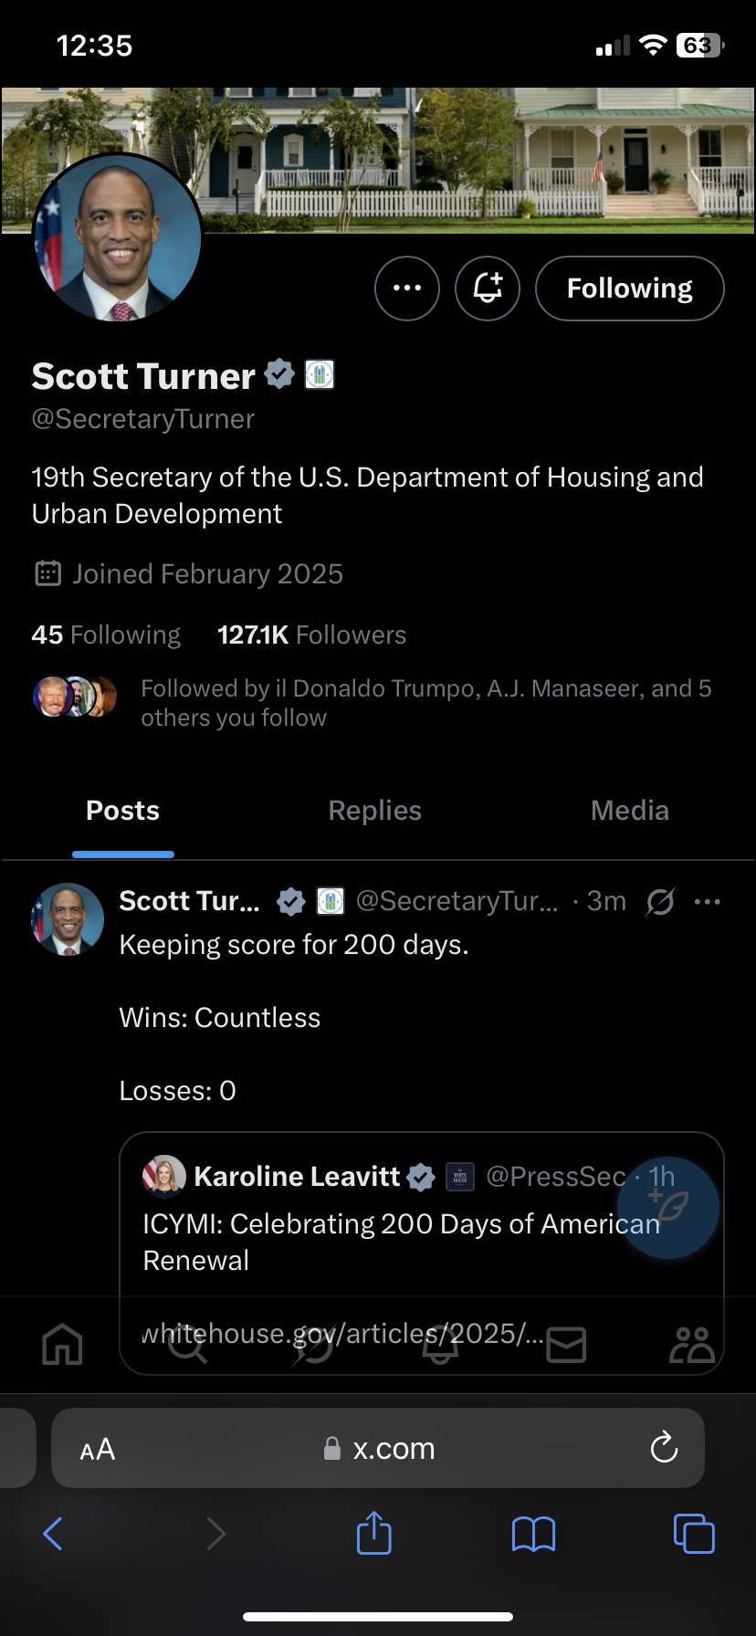Open Safari bookmarks book icon
Viewport: 756px width, 1636px height.
tap(534, 1534)
